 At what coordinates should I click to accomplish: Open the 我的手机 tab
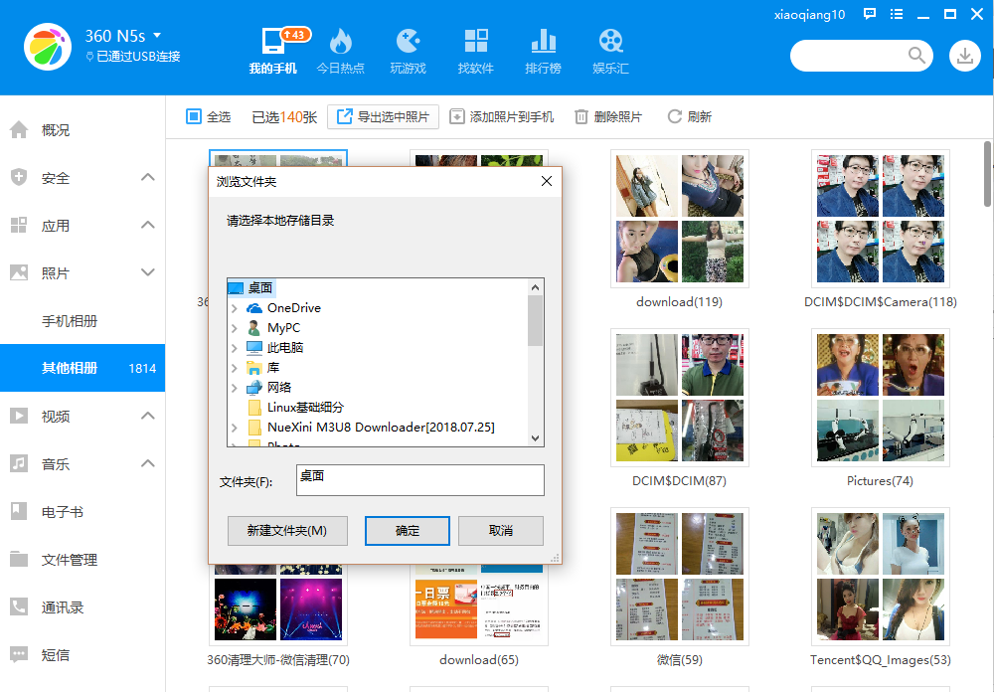(x=272, y=51)
